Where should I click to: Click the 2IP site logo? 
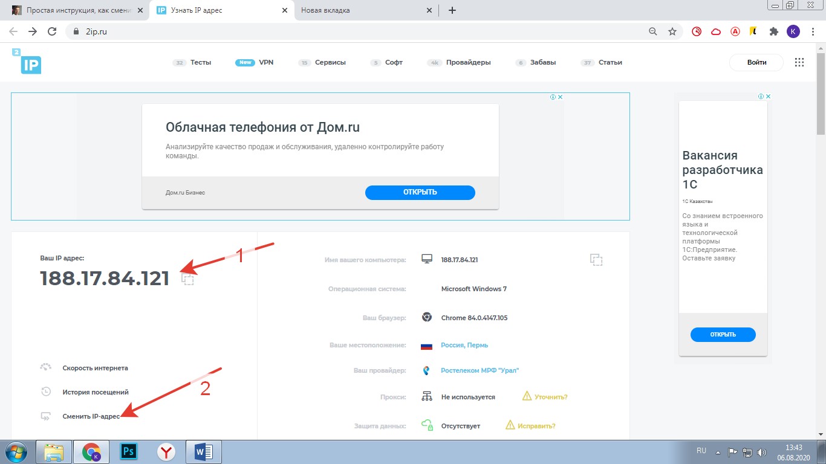[26, 62]
